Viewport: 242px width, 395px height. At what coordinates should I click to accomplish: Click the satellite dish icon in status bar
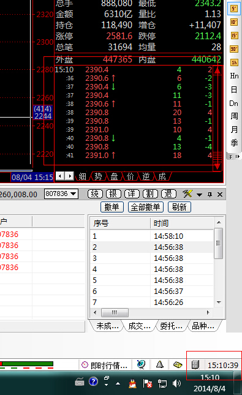pyautogui.click(x=141, y=364)
